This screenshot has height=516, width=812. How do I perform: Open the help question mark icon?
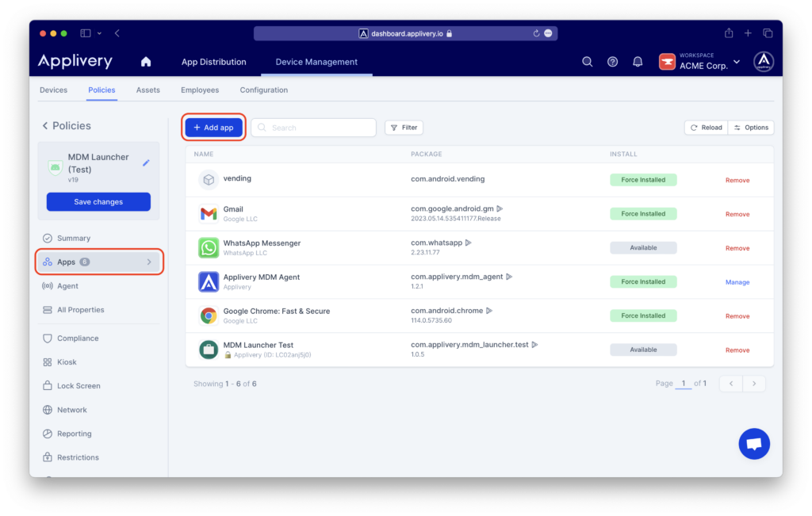(x=613, y=62)
